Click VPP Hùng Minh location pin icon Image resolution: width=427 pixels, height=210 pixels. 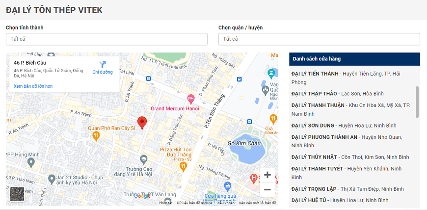click(x=31, y=163)
